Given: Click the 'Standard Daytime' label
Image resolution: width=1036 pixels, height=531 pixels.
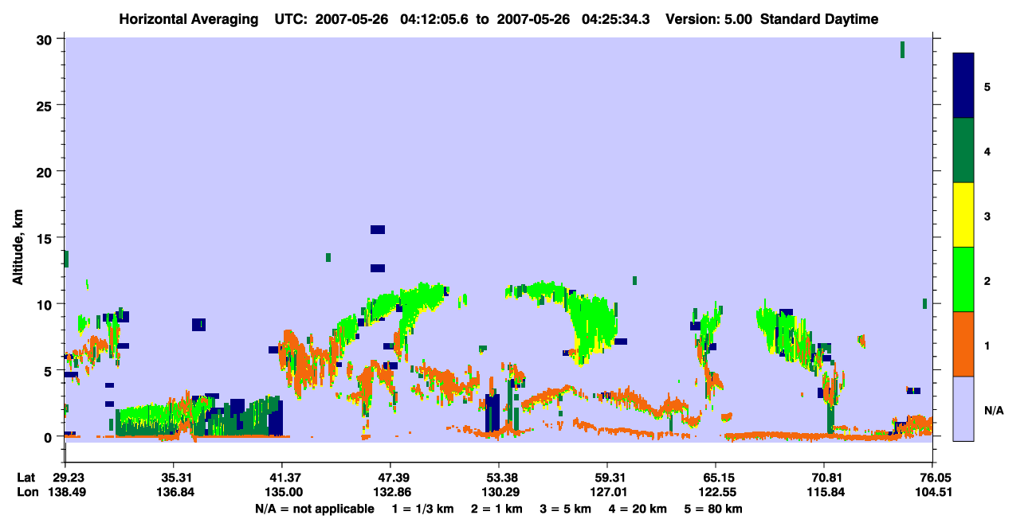Looking at the screenshot, I should pyautogui.click(x=819, y=19).
